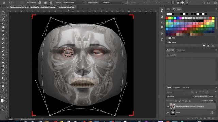Select the Eyedropper tool
The width and height of the screenshot is (218, 122).
[x=3, y=35]
